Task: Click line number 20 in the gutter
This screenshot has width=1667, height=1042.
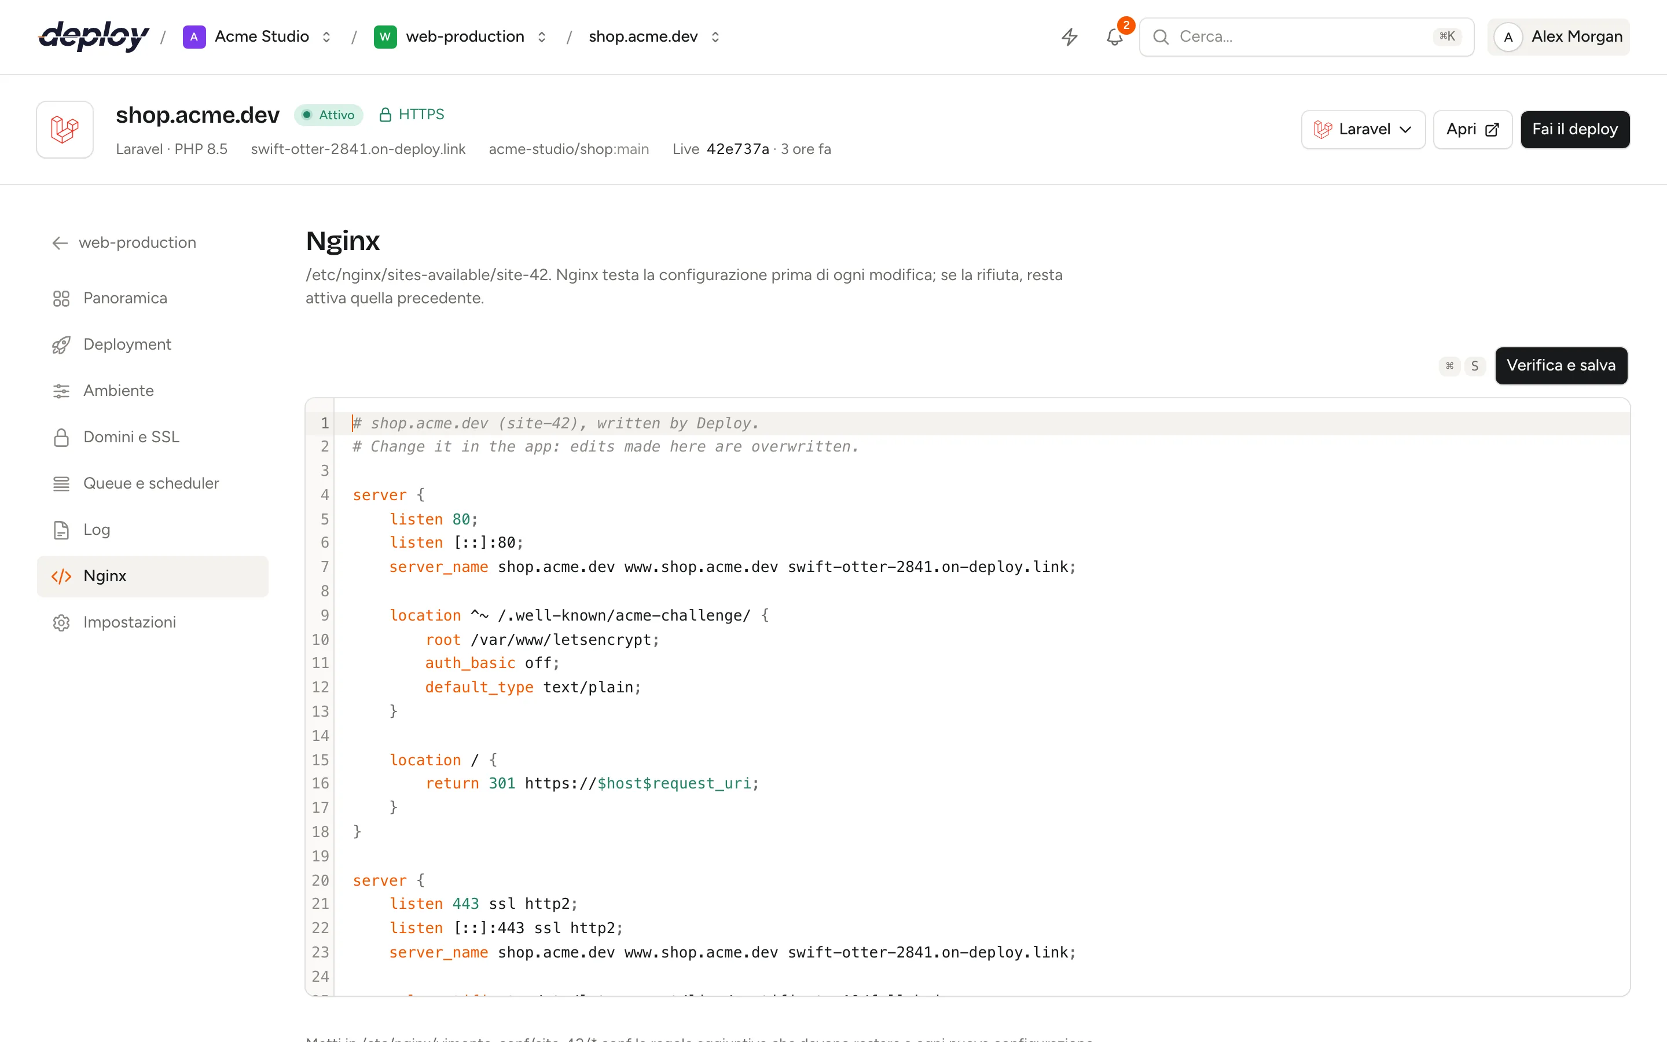Action: point(320,880)
